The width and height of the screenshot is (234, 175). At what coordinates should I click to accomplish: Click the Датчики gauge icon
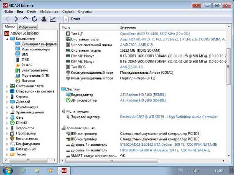[18, 81]
